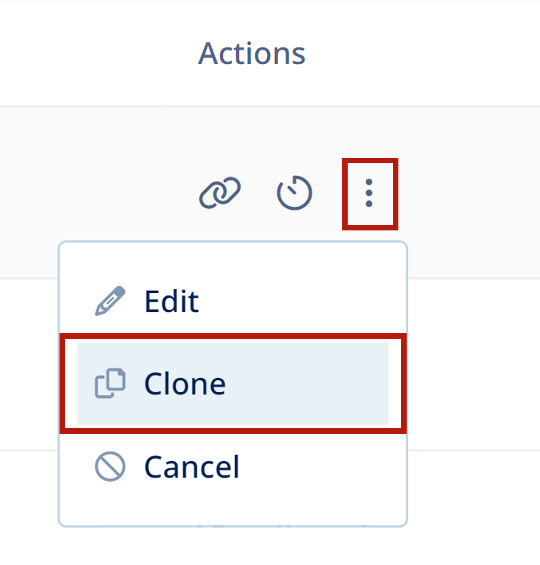Click the Actions column header

click(x=252, y=53)
